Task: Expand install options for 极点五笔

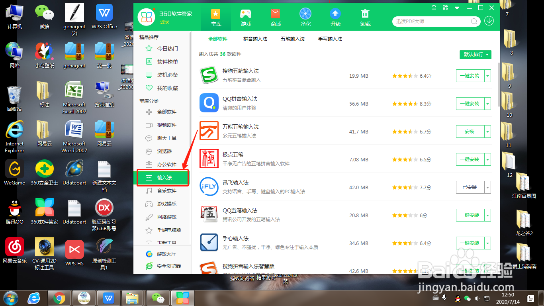Action: pyautogui.click(x=488, y=159)
